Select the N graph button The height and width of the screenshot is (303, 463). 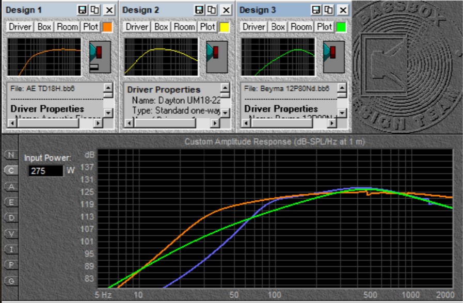coord(11,155)
